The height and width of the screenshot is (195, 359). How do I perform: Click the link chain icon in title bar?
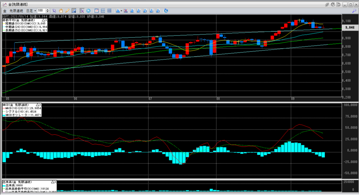(327, 5)
